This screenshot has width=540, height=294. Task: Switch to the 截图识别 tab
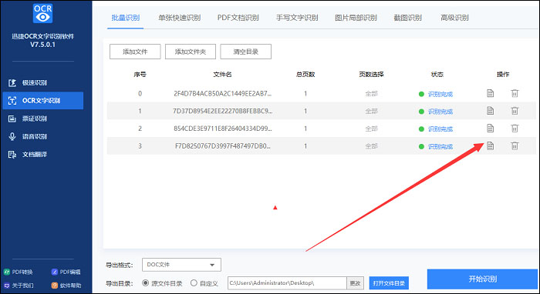(x=408, y=18)
